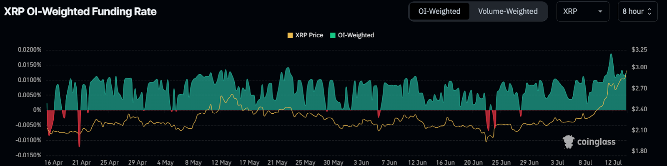Click the 0.0050% y-axis label

(x=30, y=95)
